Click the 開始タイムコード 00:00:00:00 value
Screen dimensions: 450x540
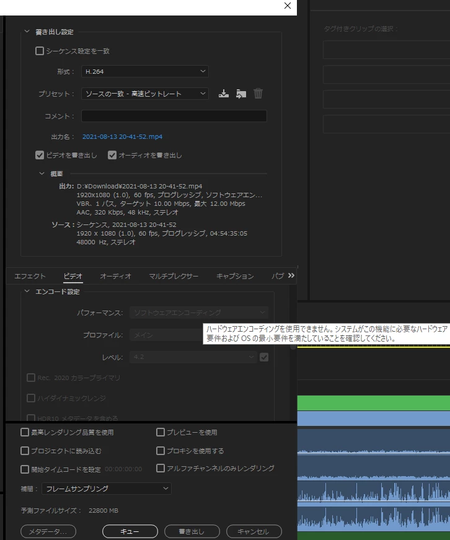click(x=123, y=469)
